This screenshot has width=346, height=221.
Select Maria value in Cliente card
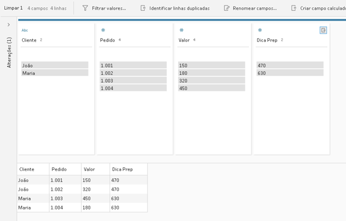click(x=55, y=73)
